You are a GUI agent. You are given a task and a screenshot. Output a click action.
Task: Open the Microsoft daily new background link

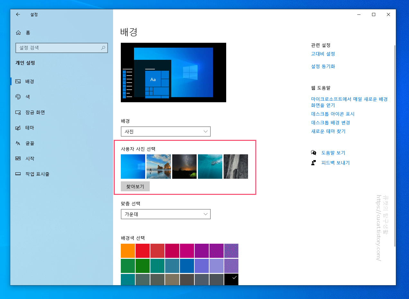coord(349,102)
